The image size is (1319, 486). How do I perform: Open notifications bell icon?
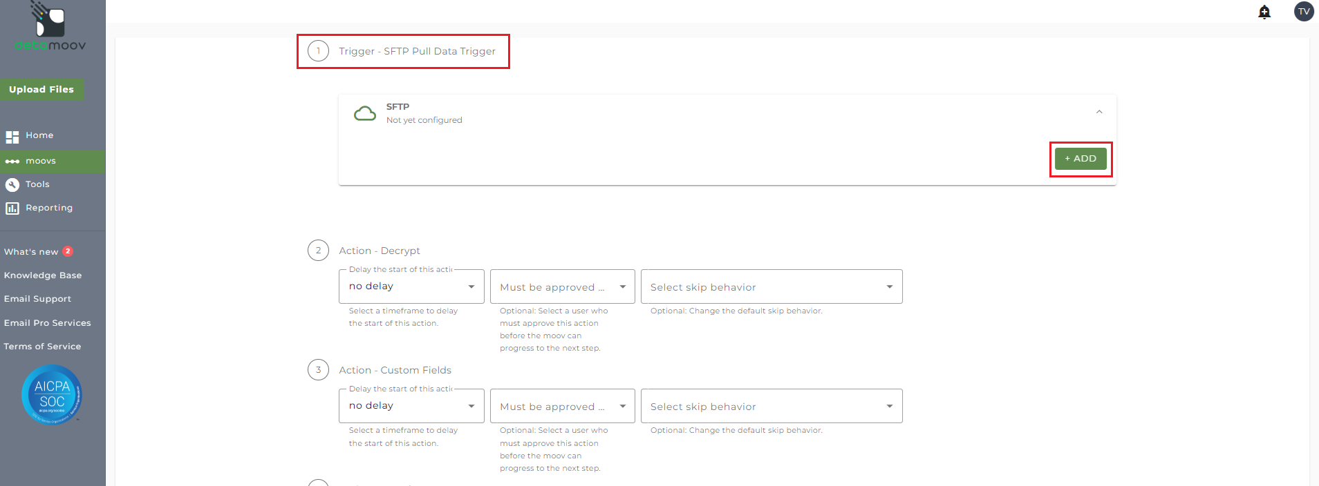point(1264,12)
